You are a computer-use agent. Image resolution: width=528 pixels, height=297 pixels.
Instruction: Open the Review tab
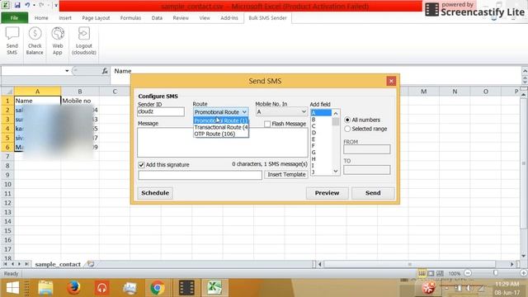(181, 18)
